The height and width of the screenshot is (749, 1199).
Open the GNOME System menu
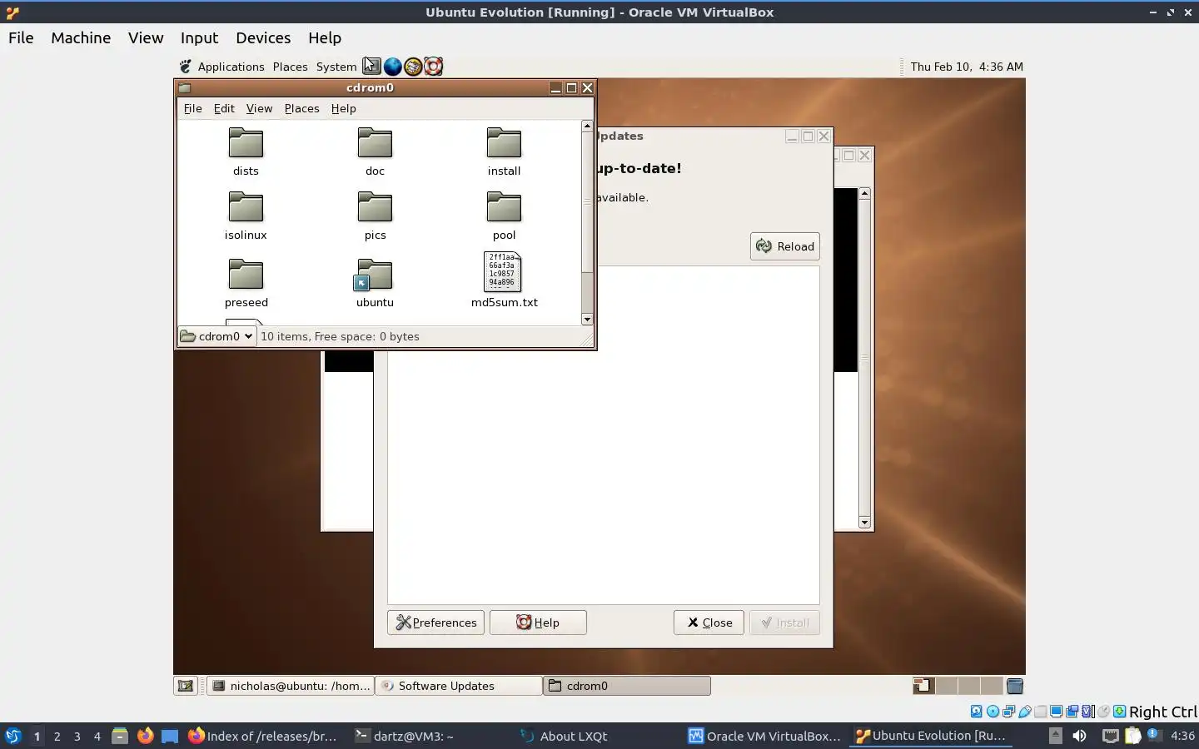[x=336, y=67]
